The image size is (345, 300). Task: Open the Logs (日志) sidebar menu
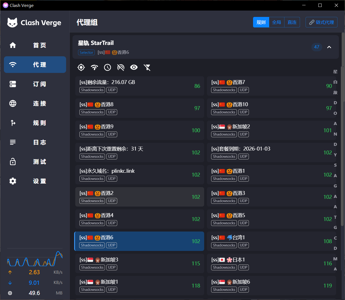click(35, 142)
